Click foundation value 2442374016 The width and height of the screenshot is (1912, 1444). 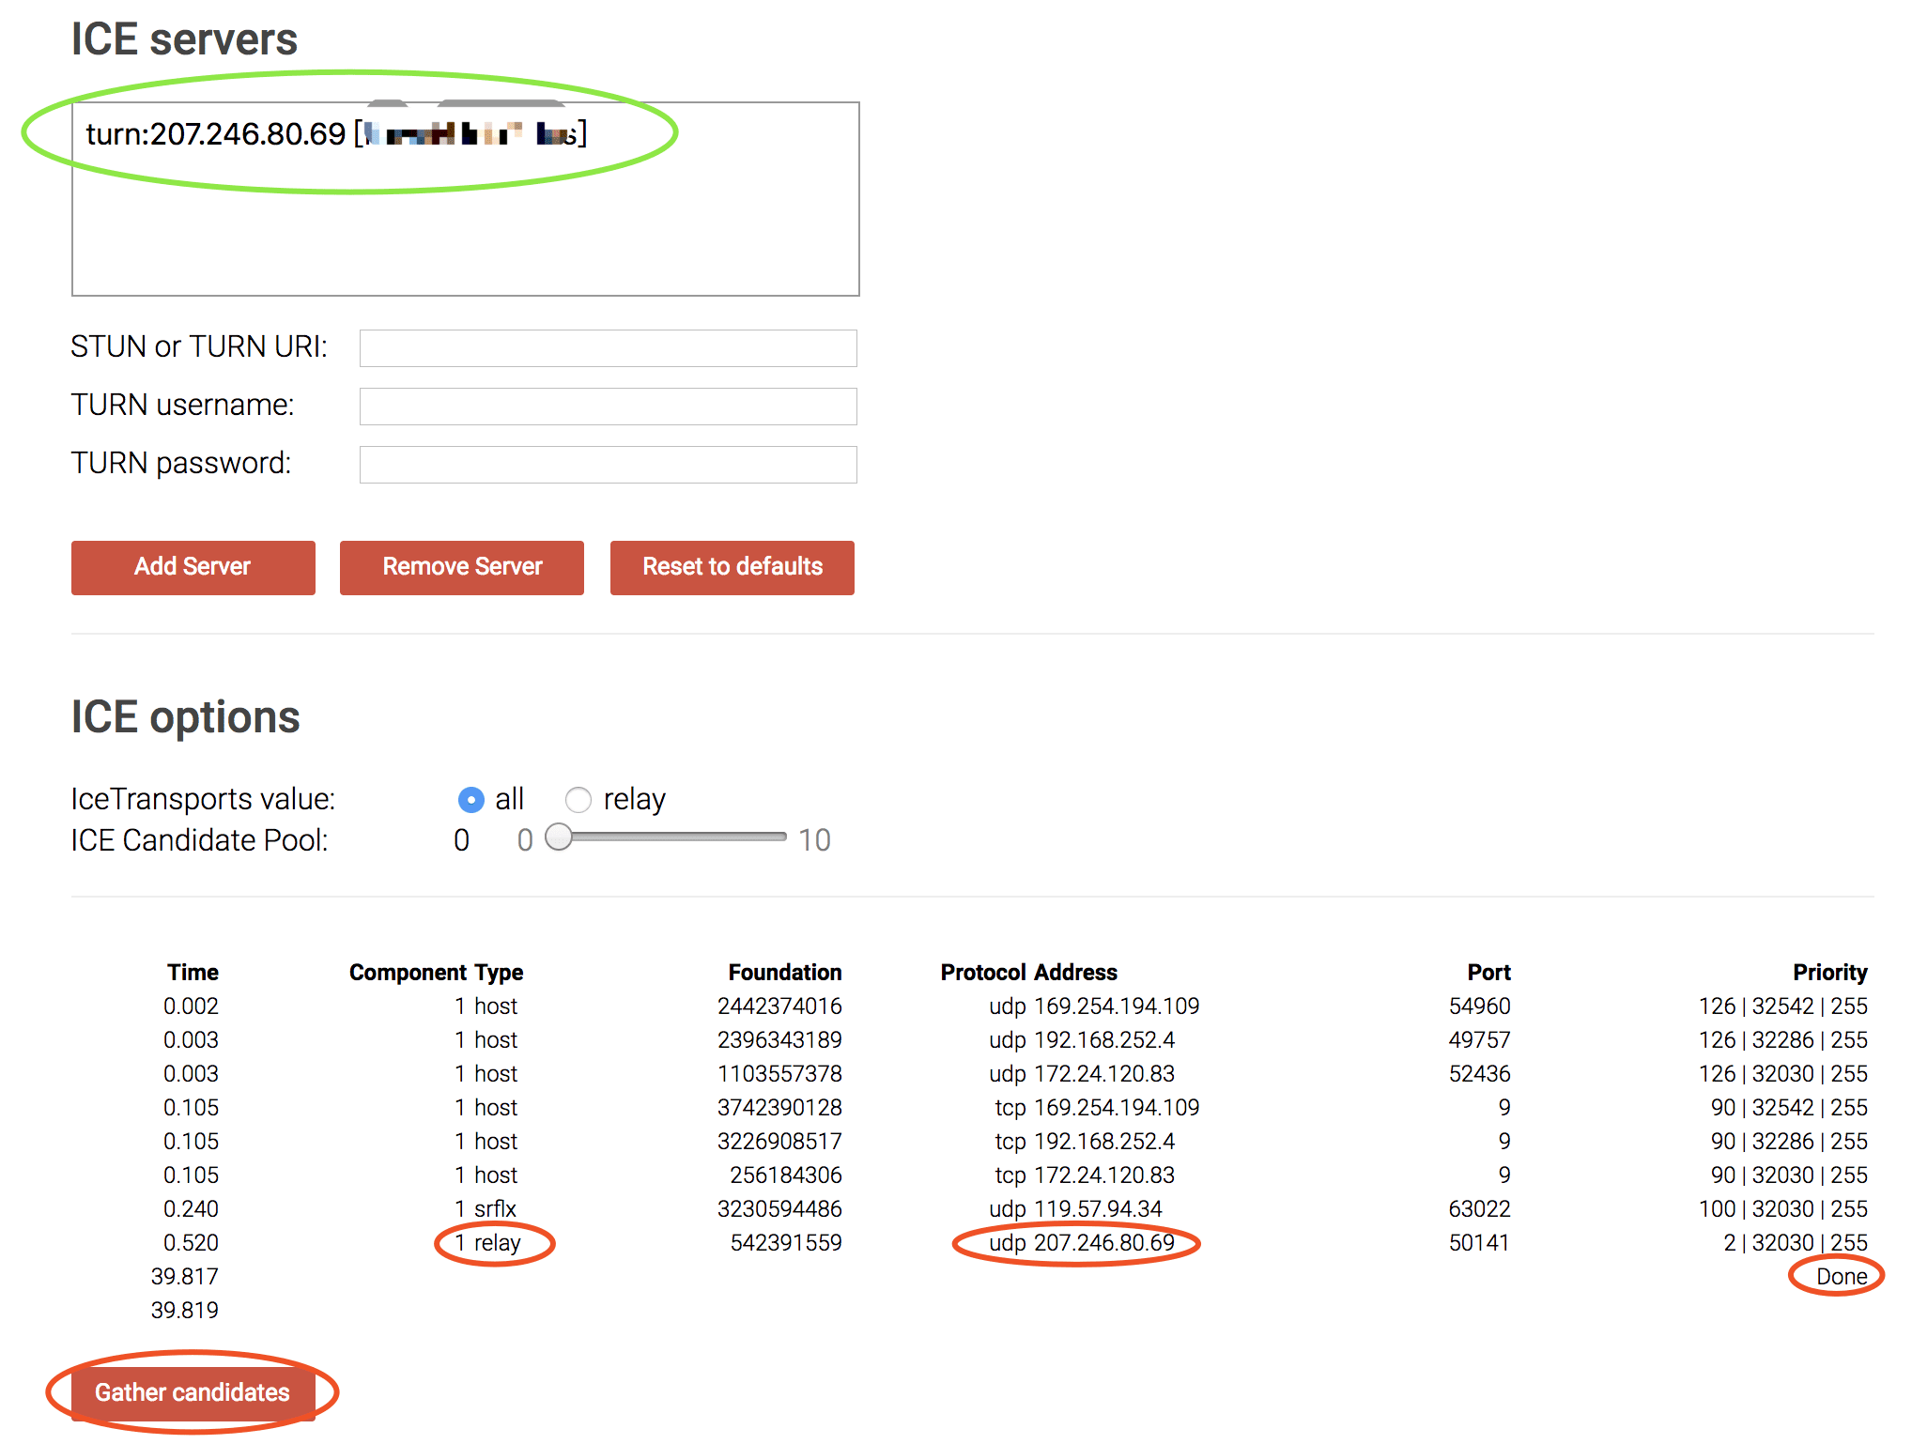coord(779,1006)
